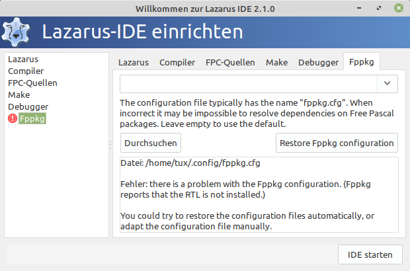Maximize the setup window

pyautogui.click(x=379, y=8)
